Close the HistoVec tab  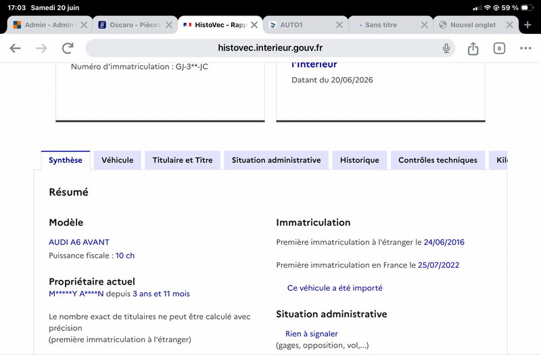point(254,25)
